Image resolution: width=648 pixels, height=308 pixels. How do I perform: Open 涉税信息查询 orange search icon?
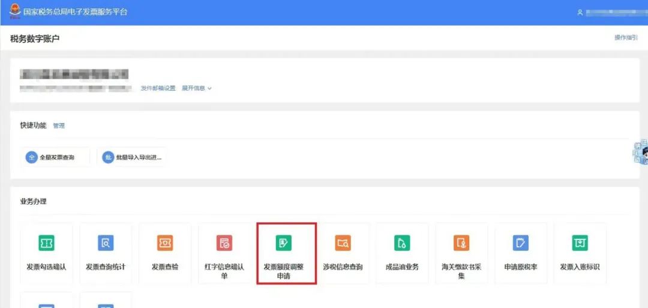click(x=343, y=243)
